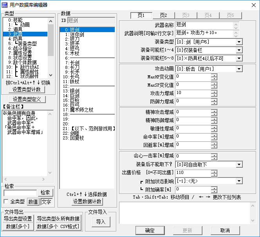Select data entry 7:长剑
The image size is (260, 237).
tap(87, 63)
